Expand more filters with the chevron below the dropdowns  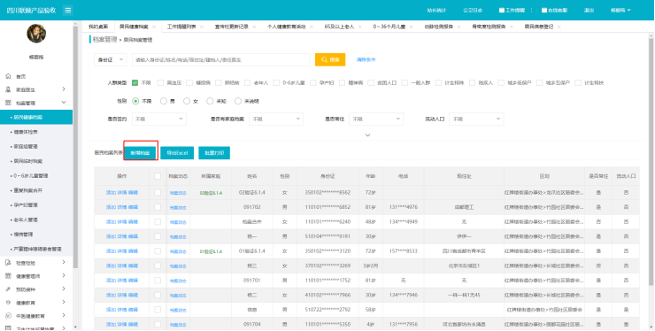[x=367, y=135]
